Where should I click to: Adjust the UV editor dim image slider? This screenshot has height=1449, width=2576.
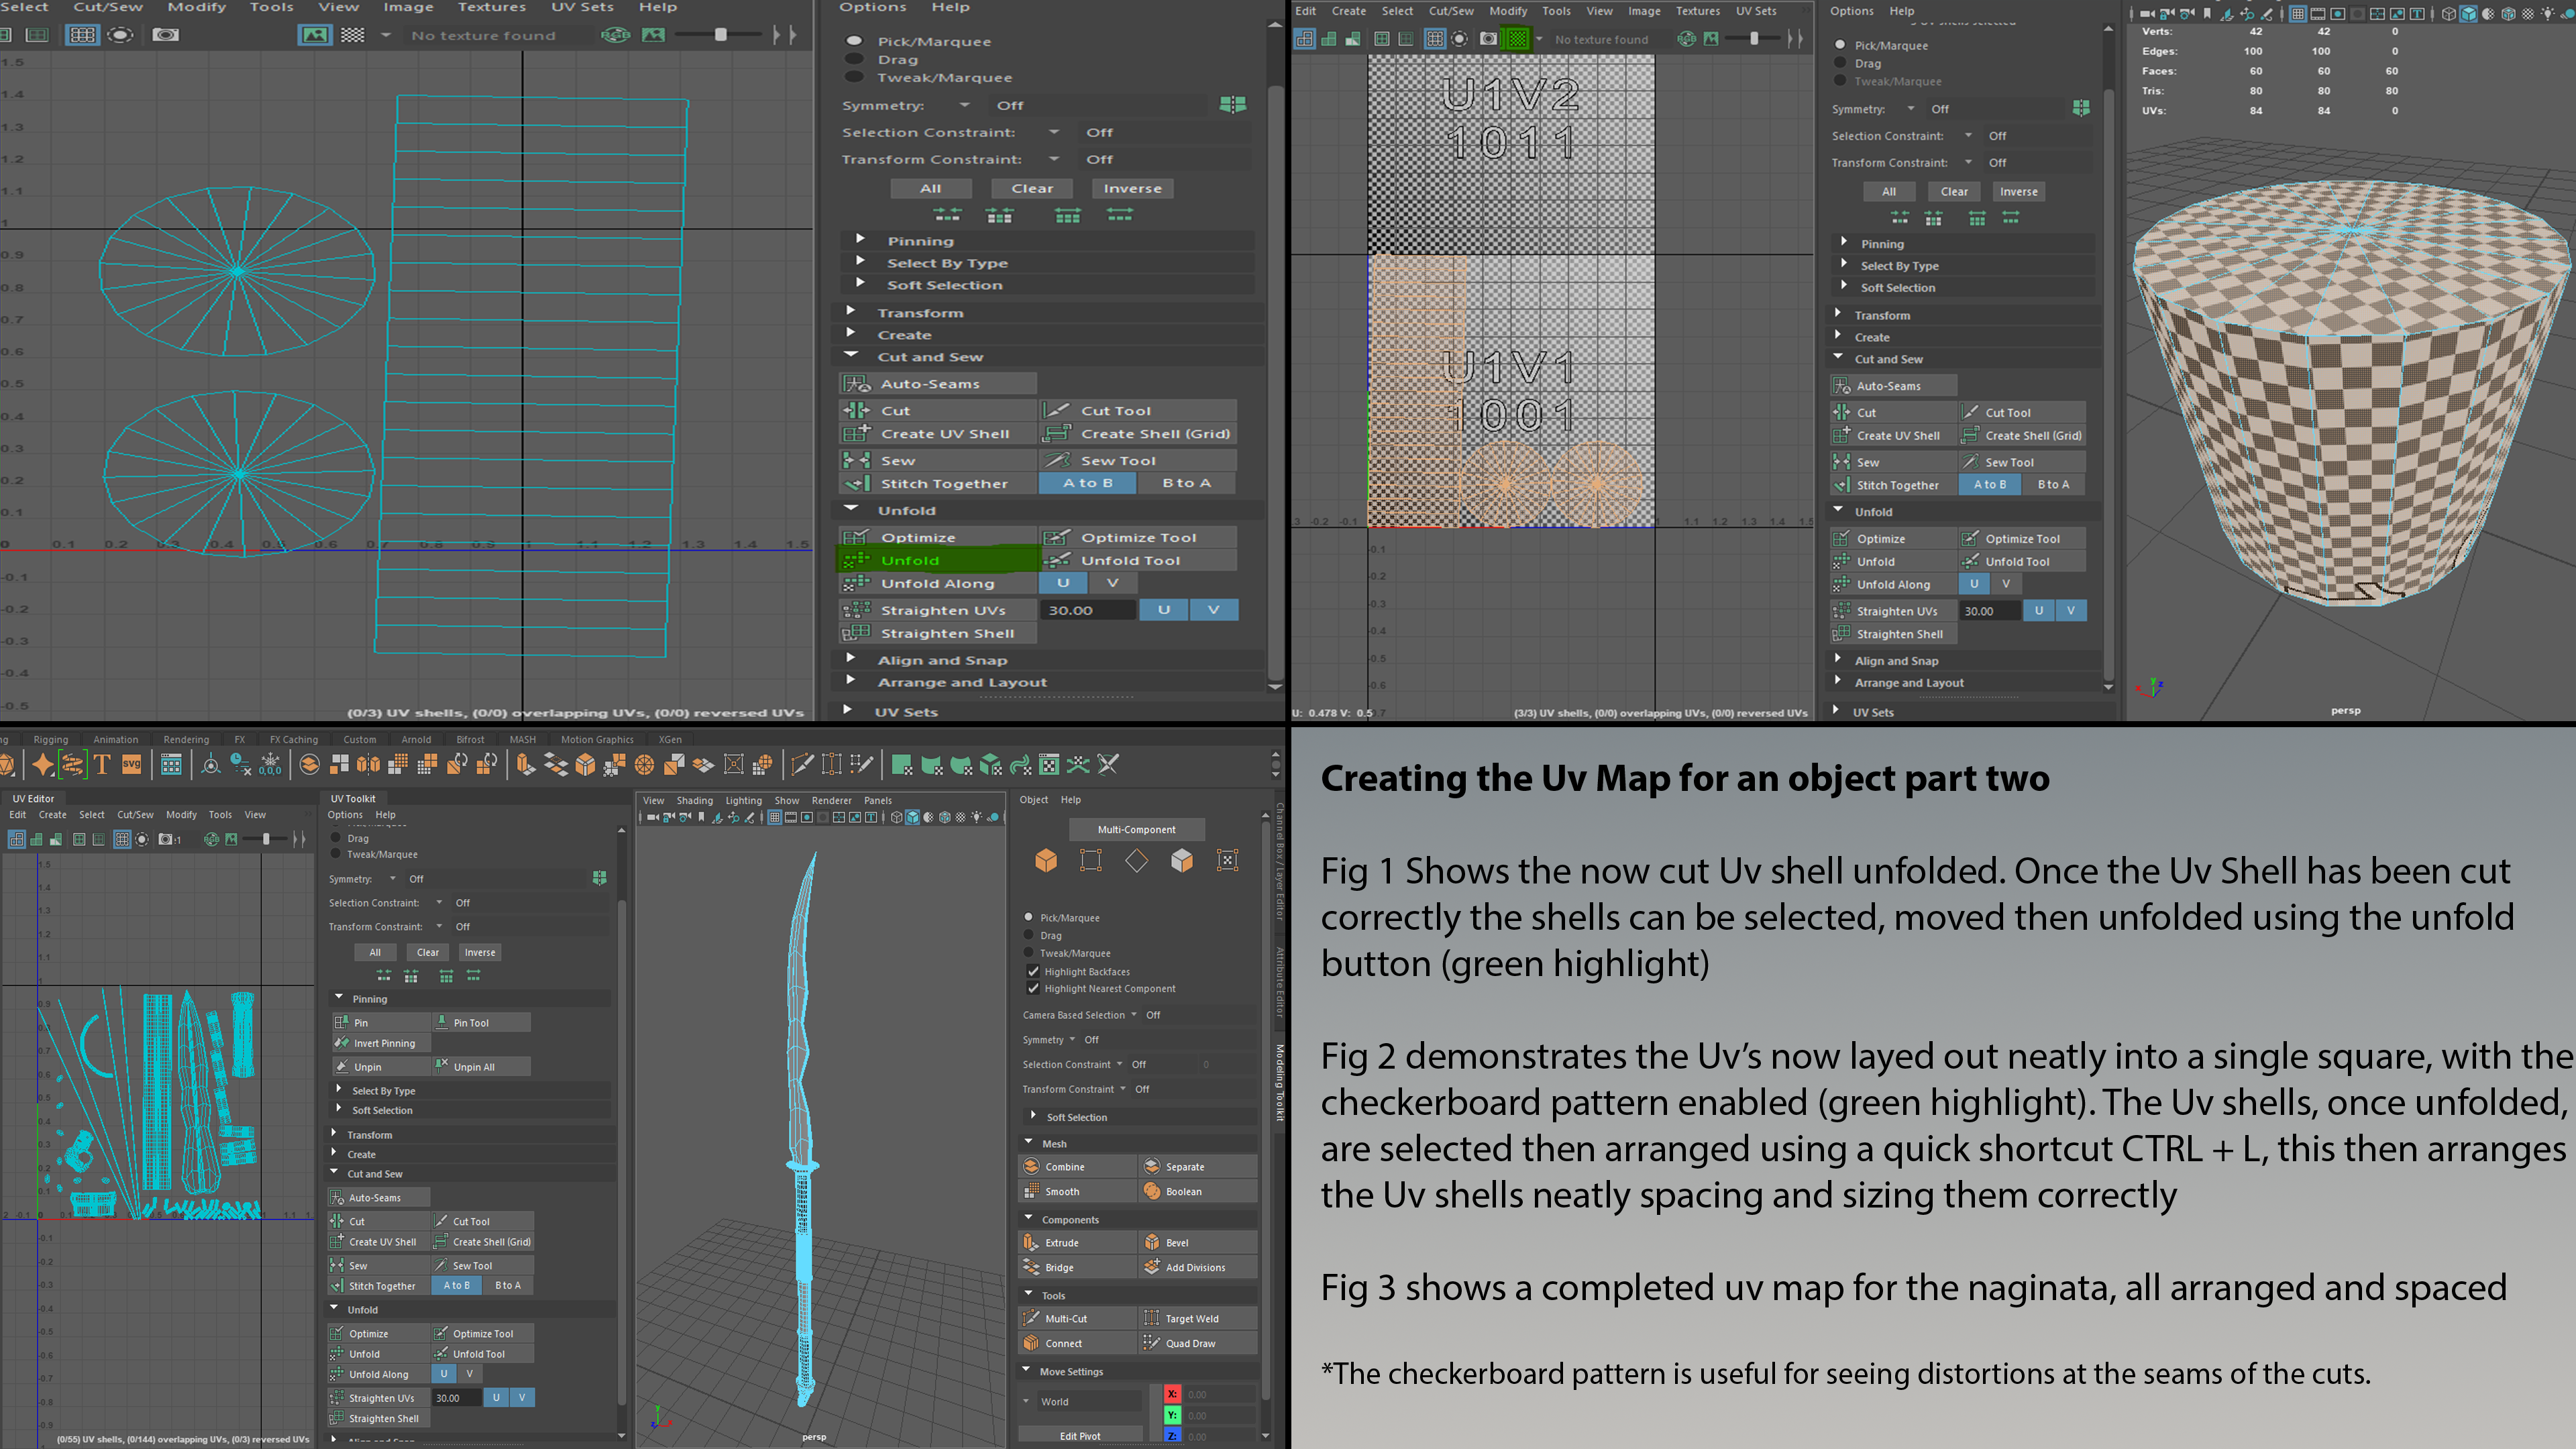266,840
